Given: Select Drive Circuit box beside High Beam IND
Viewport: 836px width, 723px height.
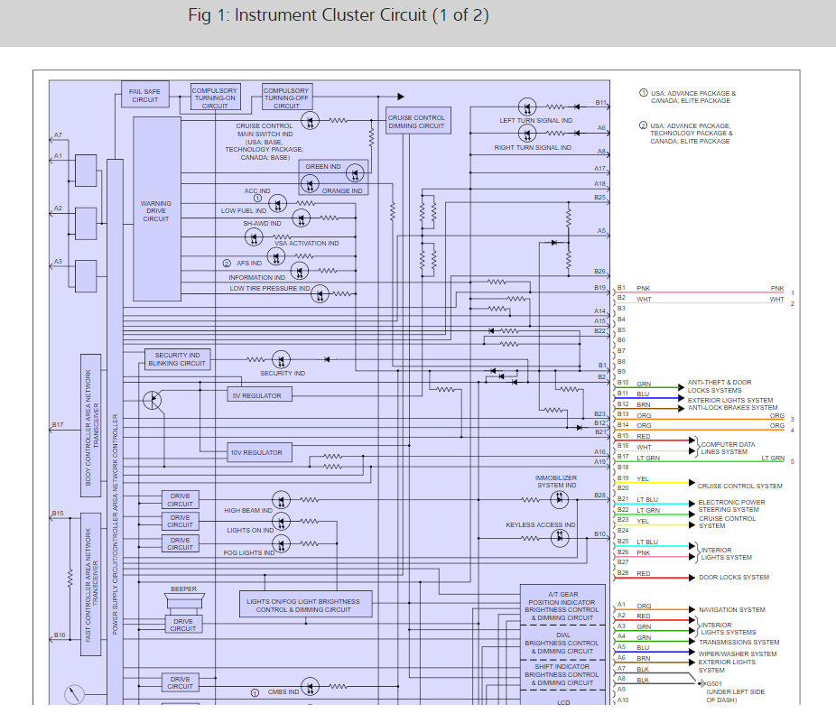Looking at the screenshot, I should 181,499.
